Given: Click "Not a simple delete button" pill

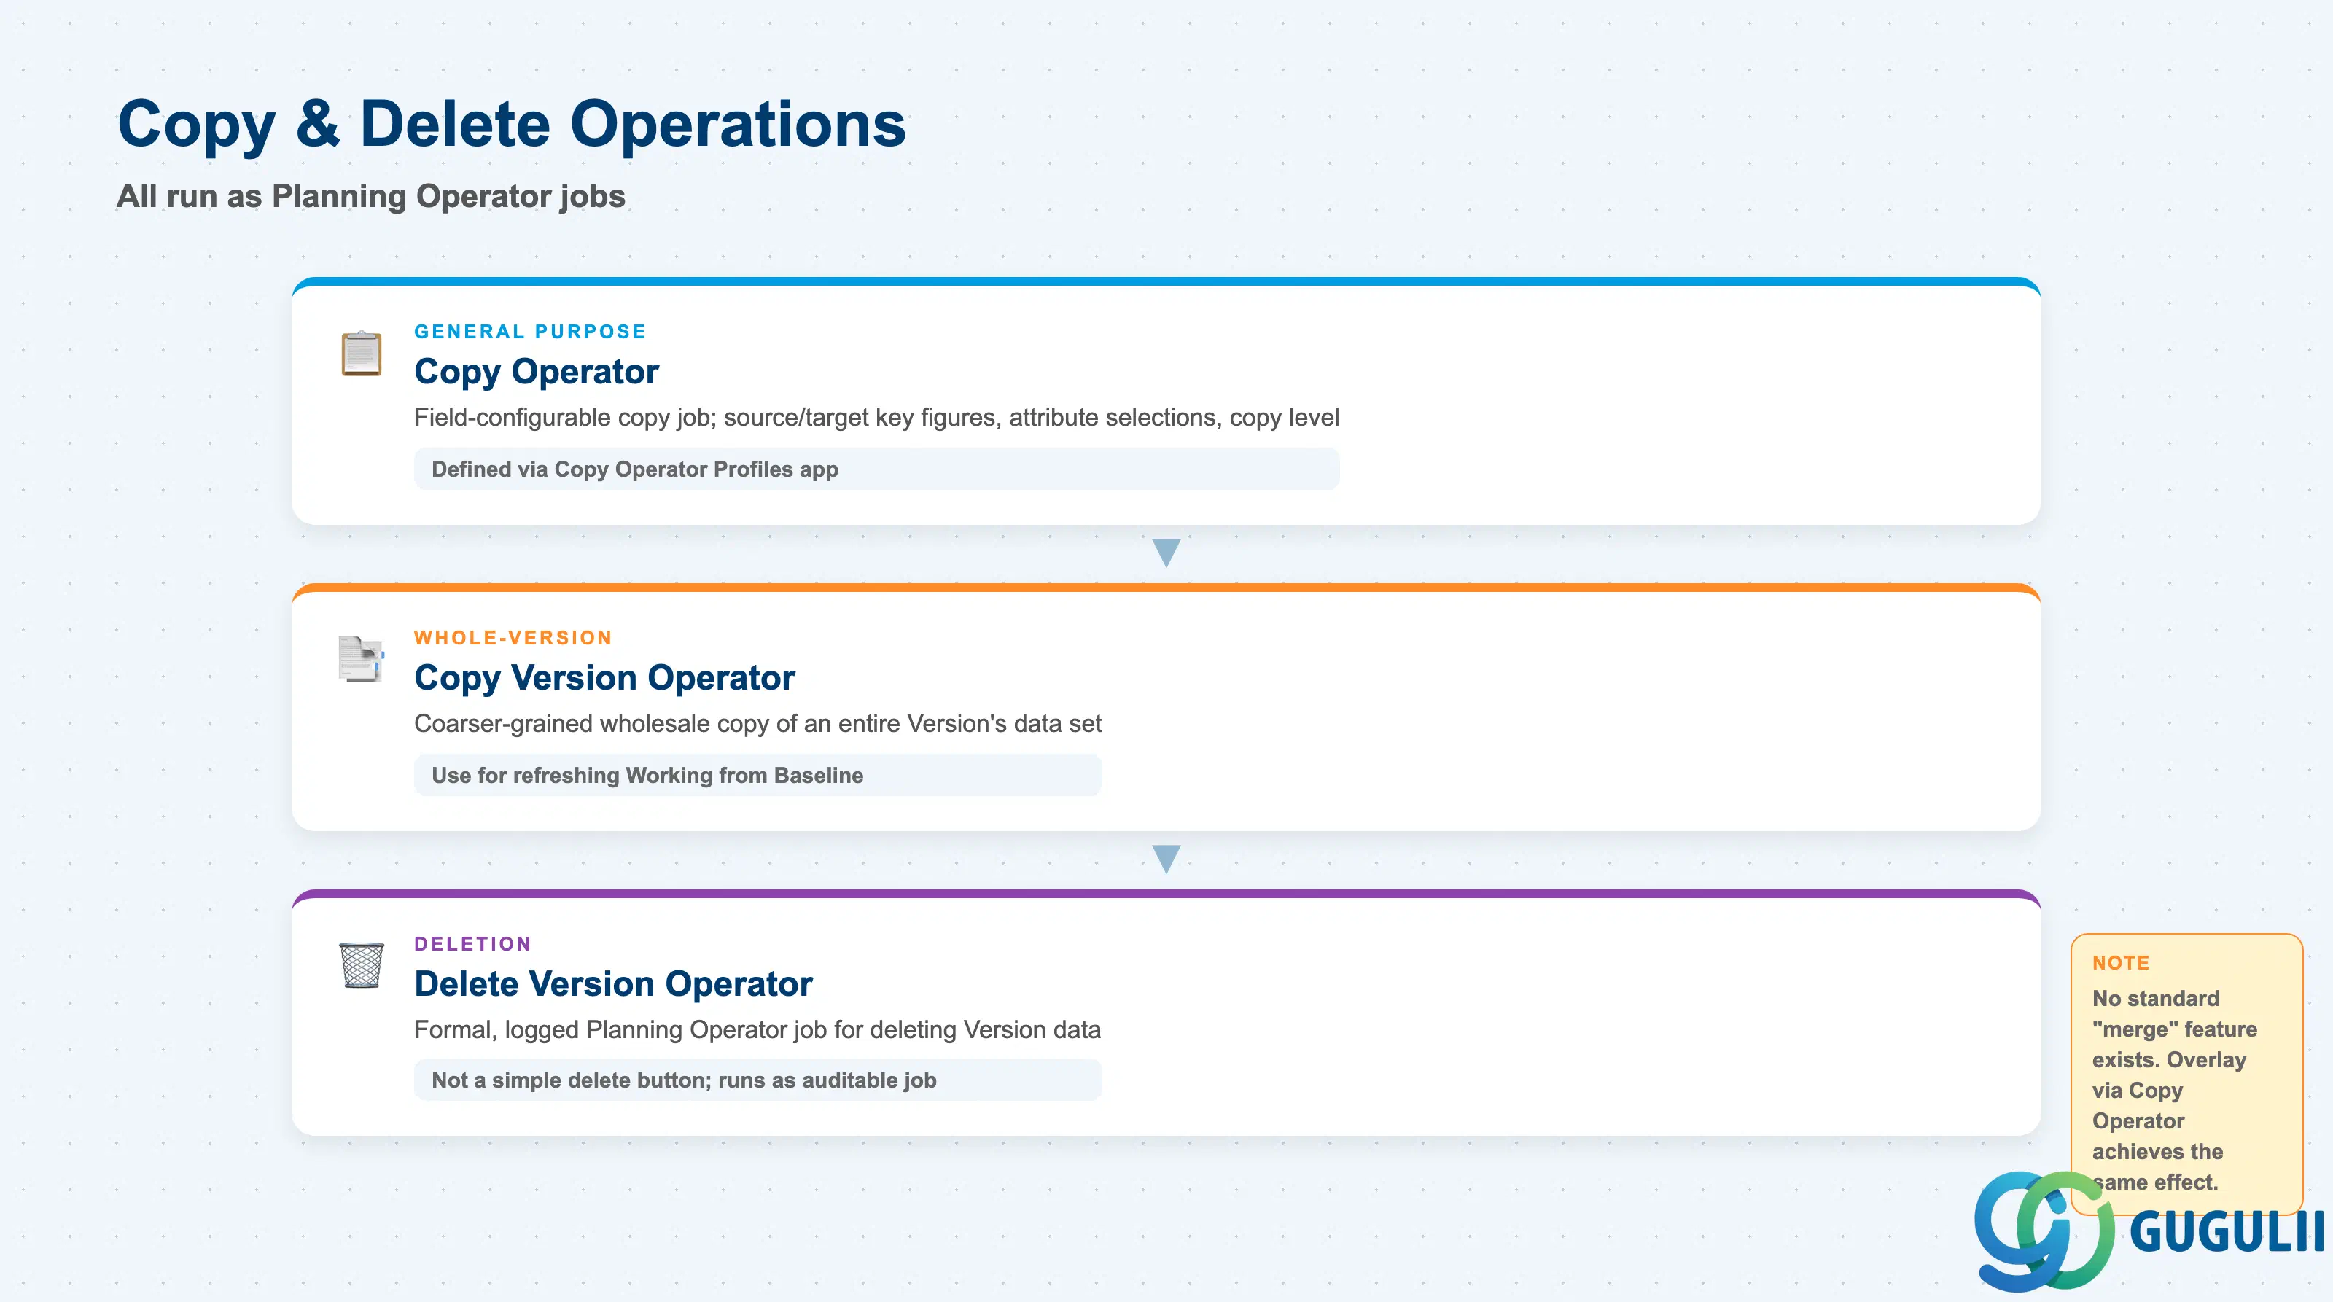Looking at the screenshot, I should pyautogui.click(x=758, y=1080).
